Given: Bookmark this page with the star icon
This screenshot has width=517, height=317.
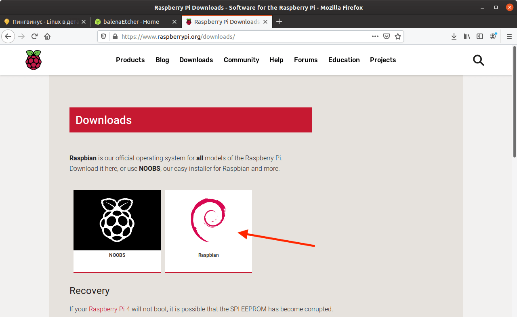Looking at the screenshot, I should (398, 36).
